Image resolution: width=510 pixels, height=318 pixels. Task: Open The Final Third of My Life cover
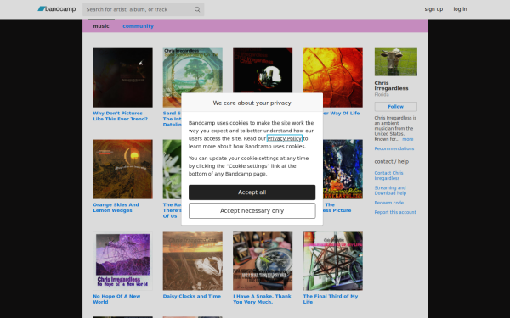tap(332, 260)
